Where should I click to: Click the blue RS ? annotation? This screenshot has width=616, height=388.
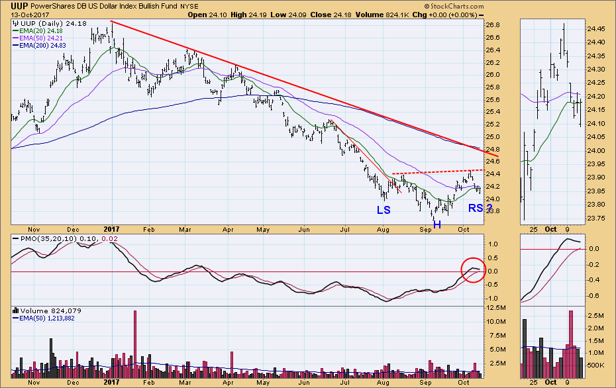[x=480, y=208]
